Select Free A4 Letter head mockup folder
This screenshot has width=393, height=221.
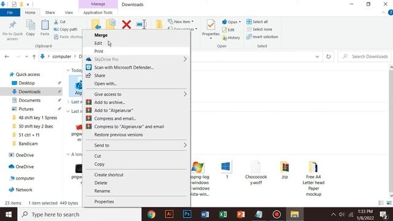point(313,179)
